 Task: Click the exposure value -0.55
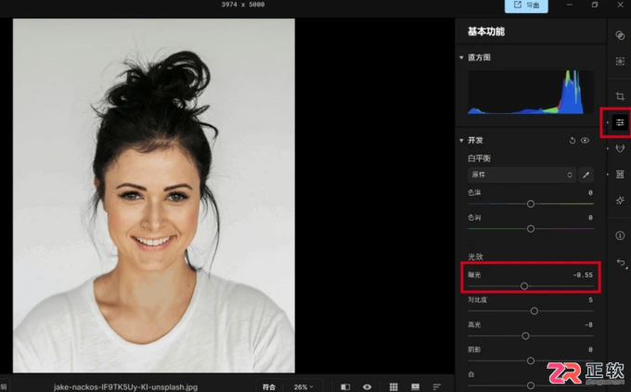tap(583, 275)
